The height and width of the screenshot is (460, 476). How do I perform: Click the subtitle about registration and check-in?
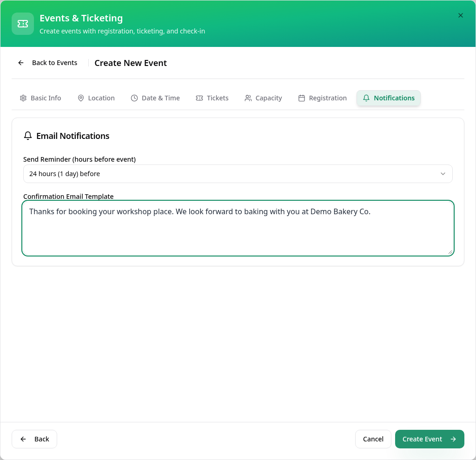tap(122, 31)
